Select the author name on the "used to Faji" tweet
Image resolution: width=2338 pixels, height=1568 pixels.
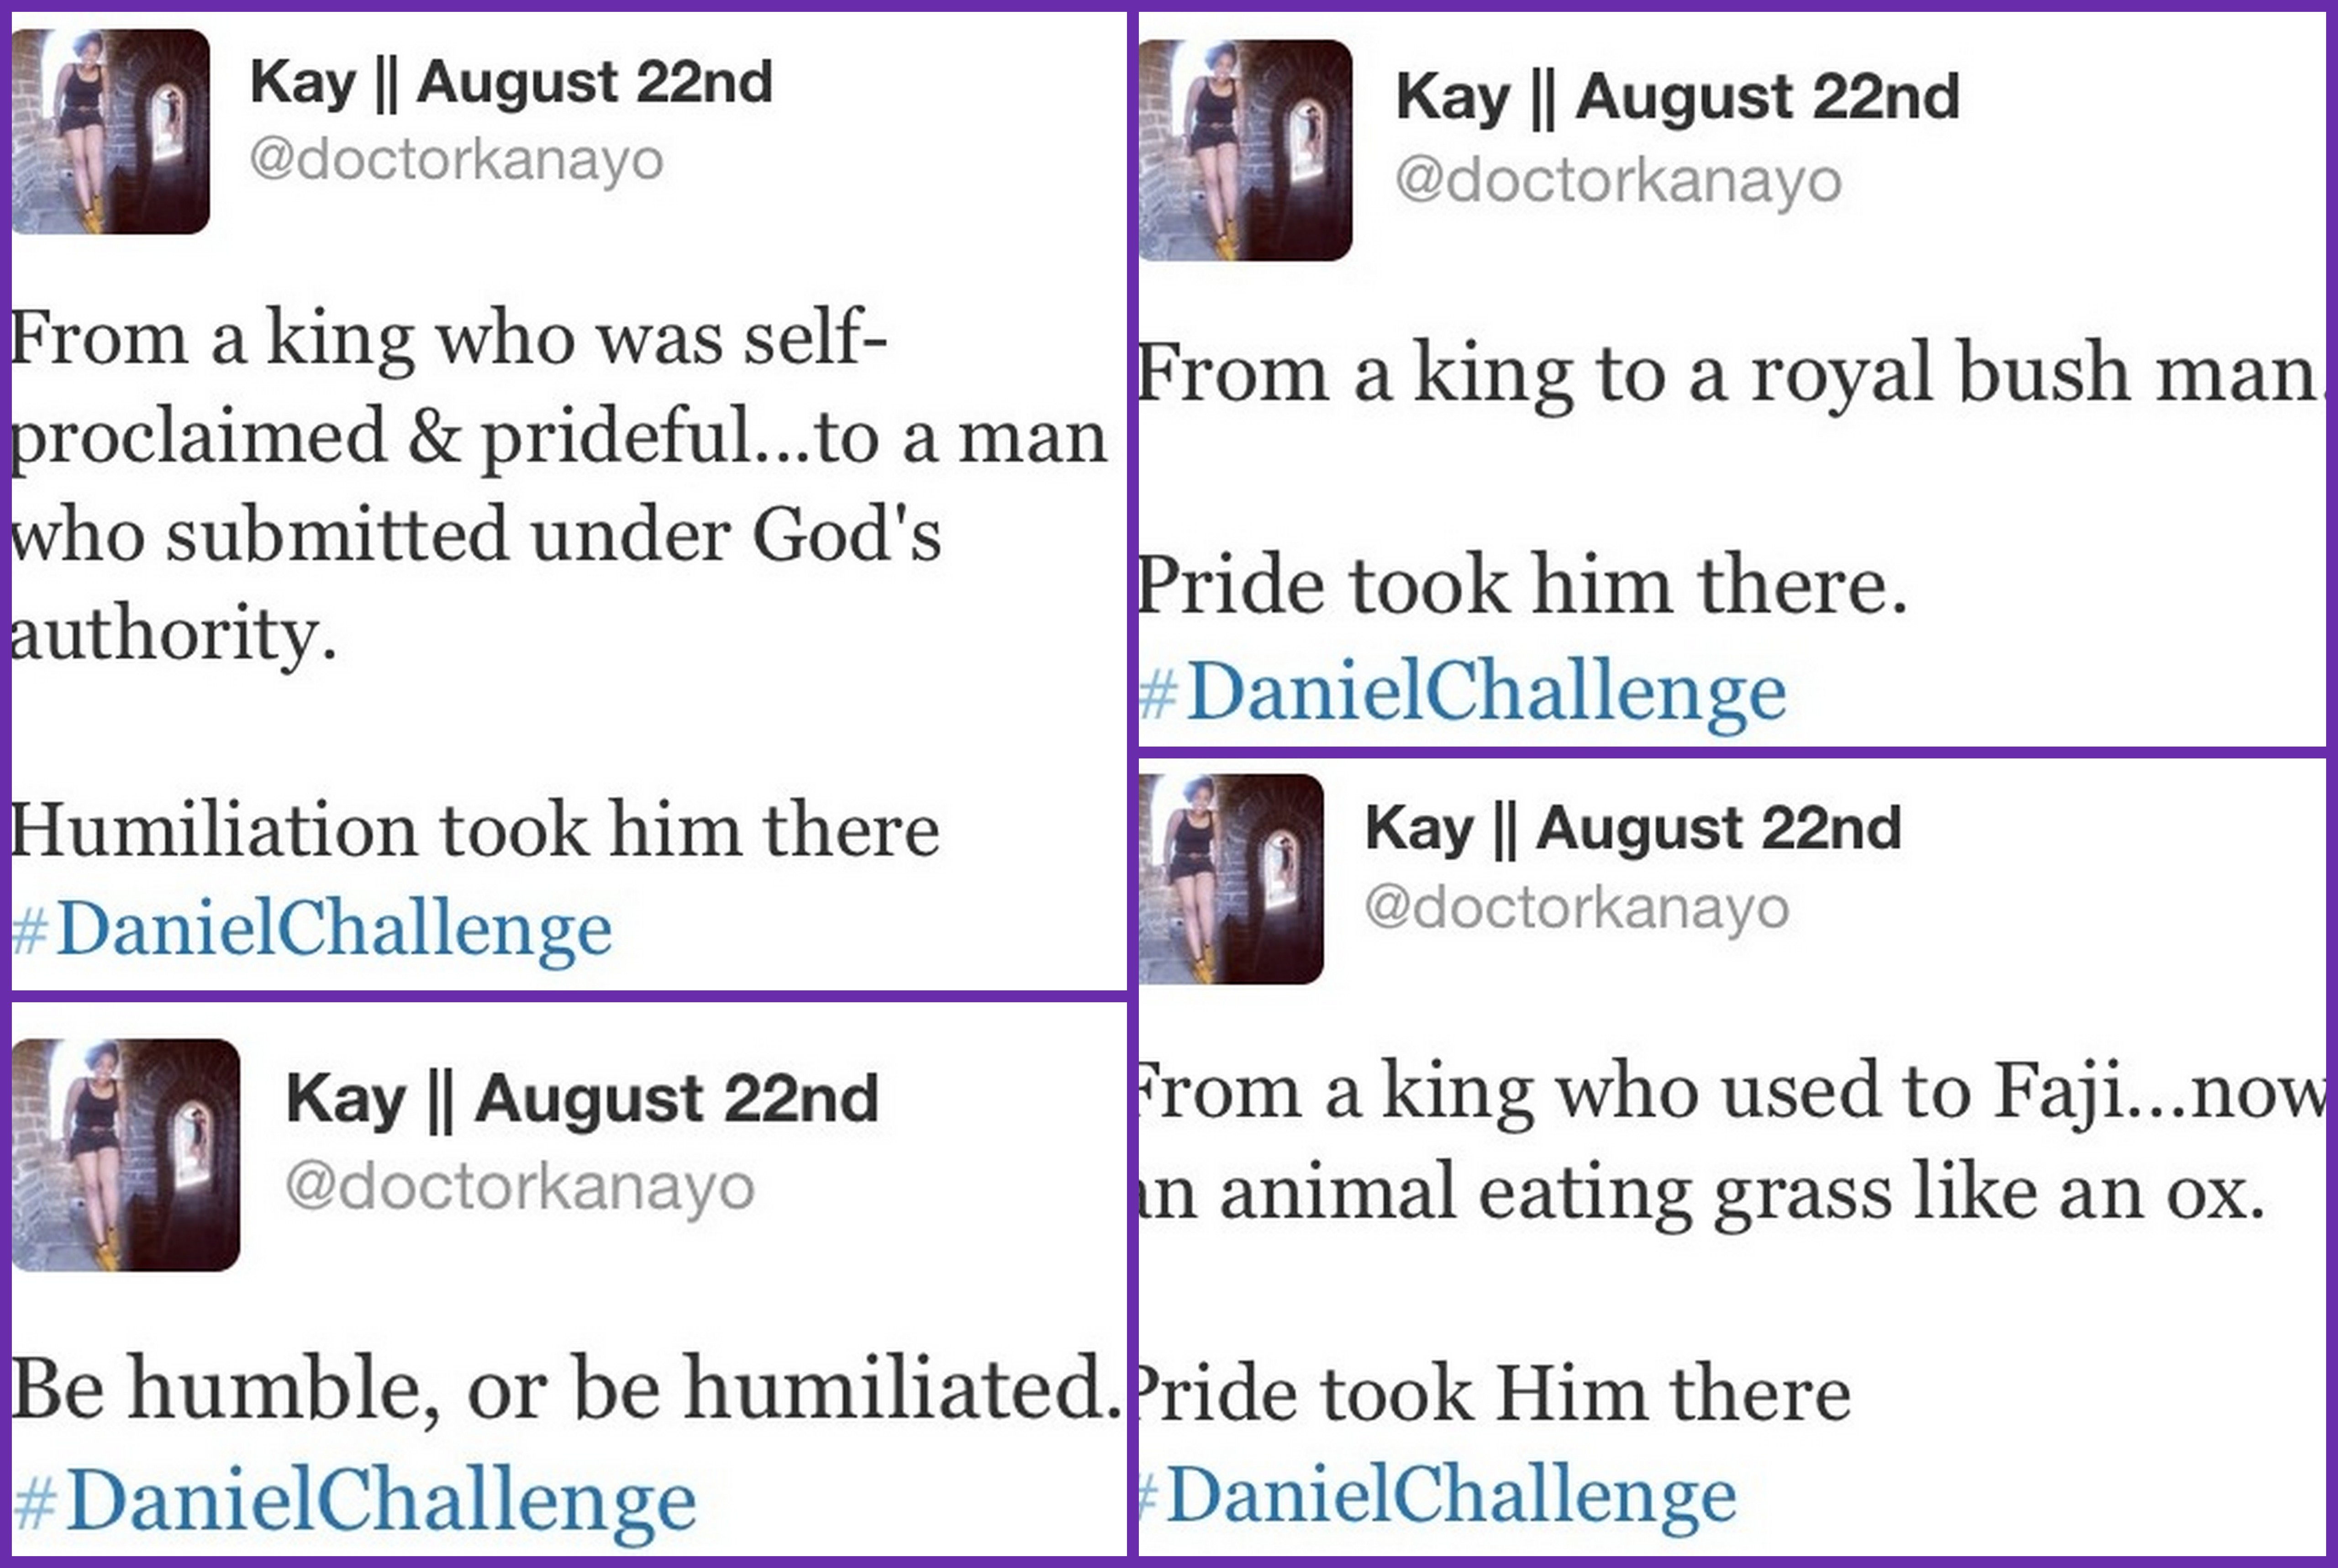(1632, 828)
